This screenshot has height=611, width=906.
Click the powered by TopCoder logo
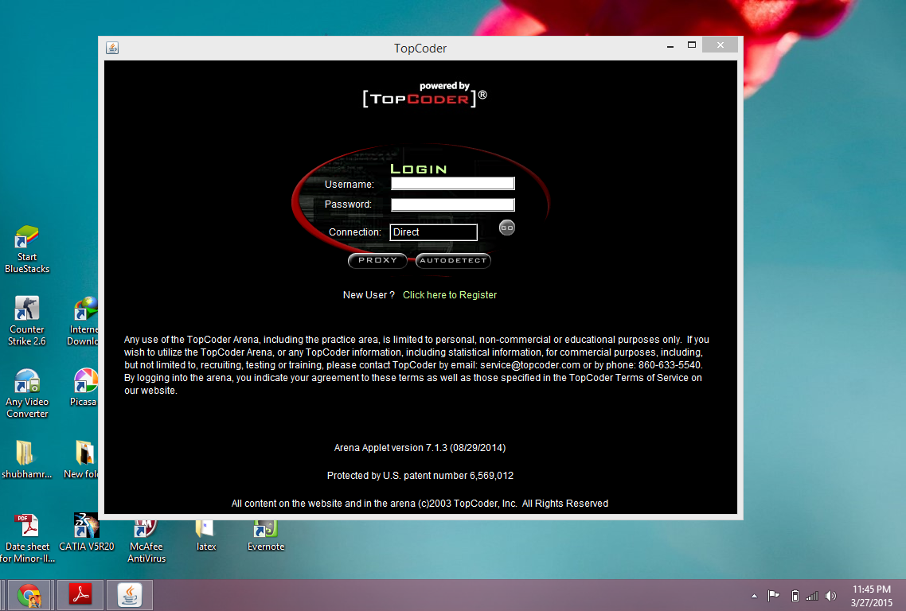pos(424,95)
